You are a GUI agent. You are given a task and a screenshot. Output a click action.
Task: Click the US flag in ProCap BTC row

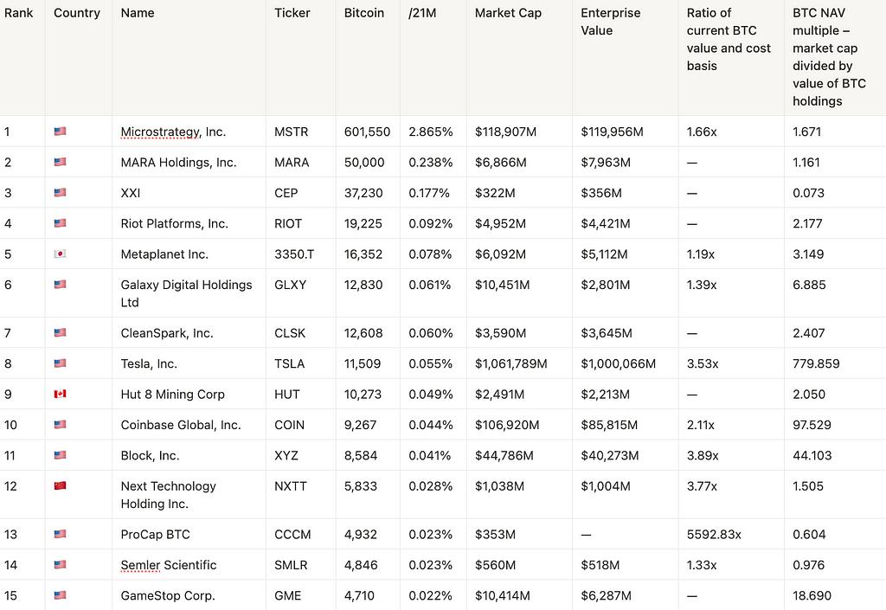60,534
